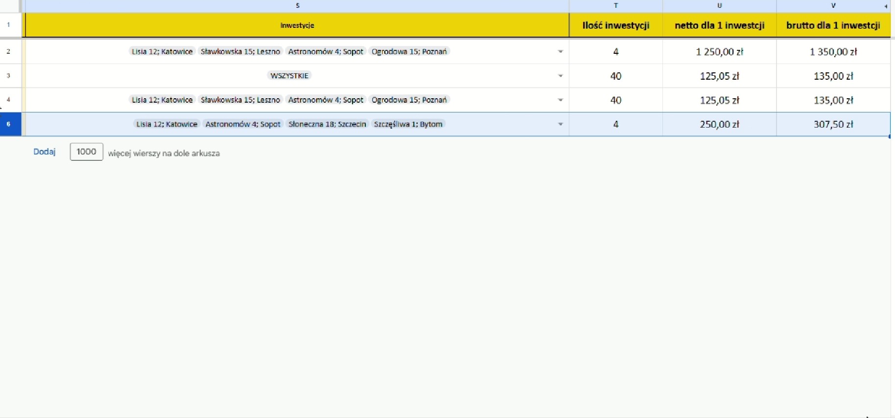Select netto cell 125,05 zł in row 3
Image resolution: width=895 pixels, height=418 pixels.
(x=720, y=76)
